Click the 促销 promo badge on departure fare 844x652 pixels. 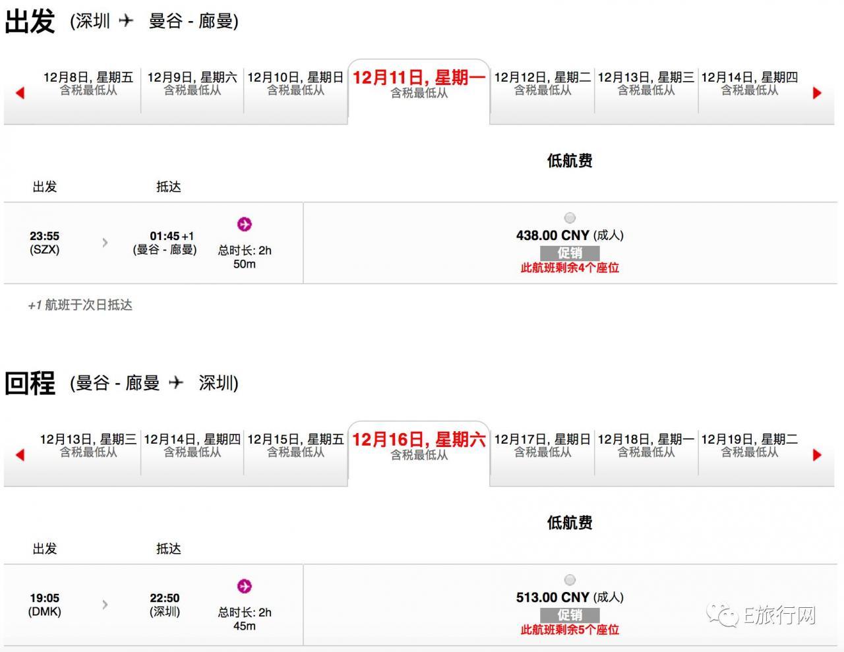point(570,253)
